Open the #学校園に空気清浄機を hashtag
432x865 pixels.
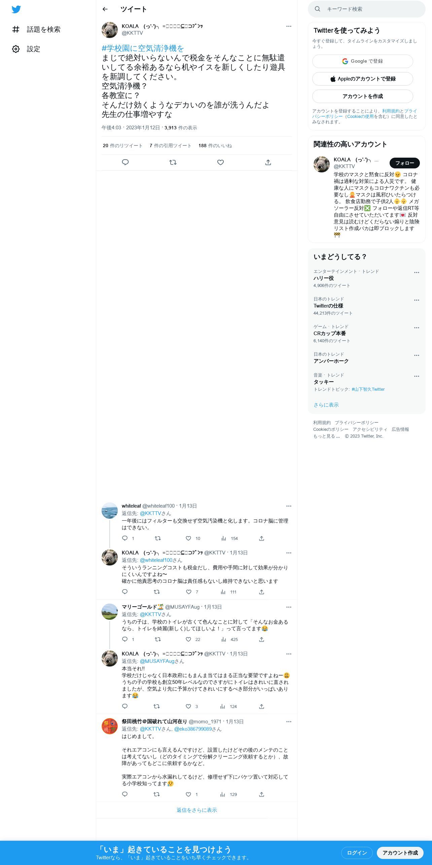coord(143,49)
